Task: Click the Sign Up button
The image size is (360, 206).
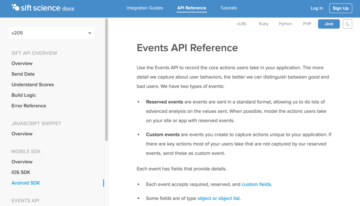Action: point(340,8)
